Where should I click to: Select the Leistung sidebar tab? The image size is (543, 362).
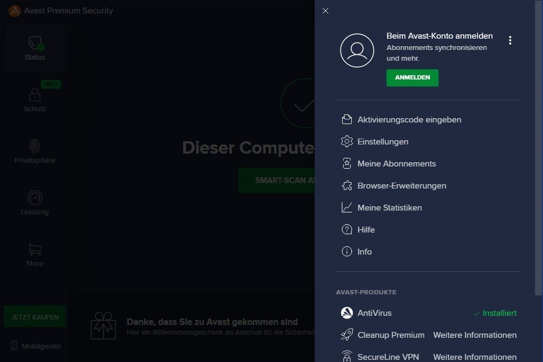coord(35,204)
